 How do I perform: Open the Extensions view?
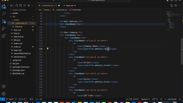coord(4,36)
